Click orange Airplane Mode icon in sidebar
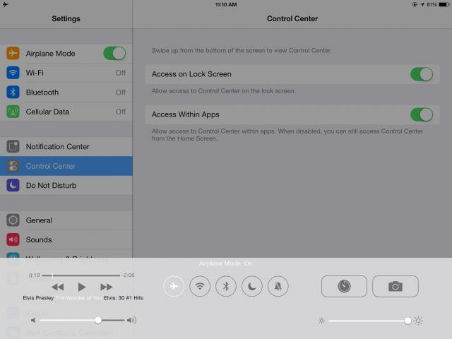452x339 pixels. pyautogui.click(x=13, y=54)
